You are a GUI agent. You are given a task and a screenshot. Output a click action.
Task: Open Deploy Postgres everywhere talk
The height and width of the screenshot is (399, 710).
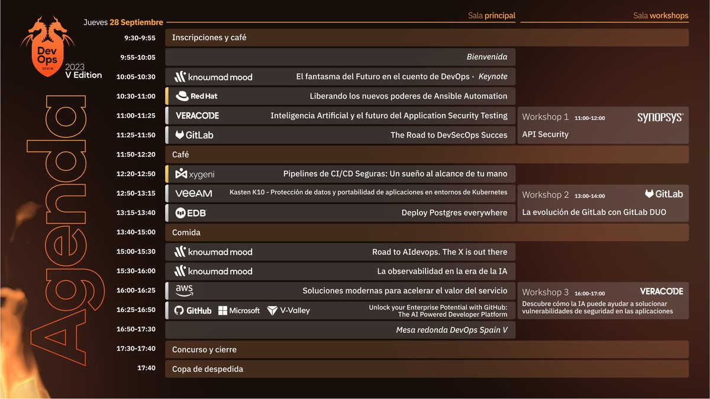click(454, 213)
